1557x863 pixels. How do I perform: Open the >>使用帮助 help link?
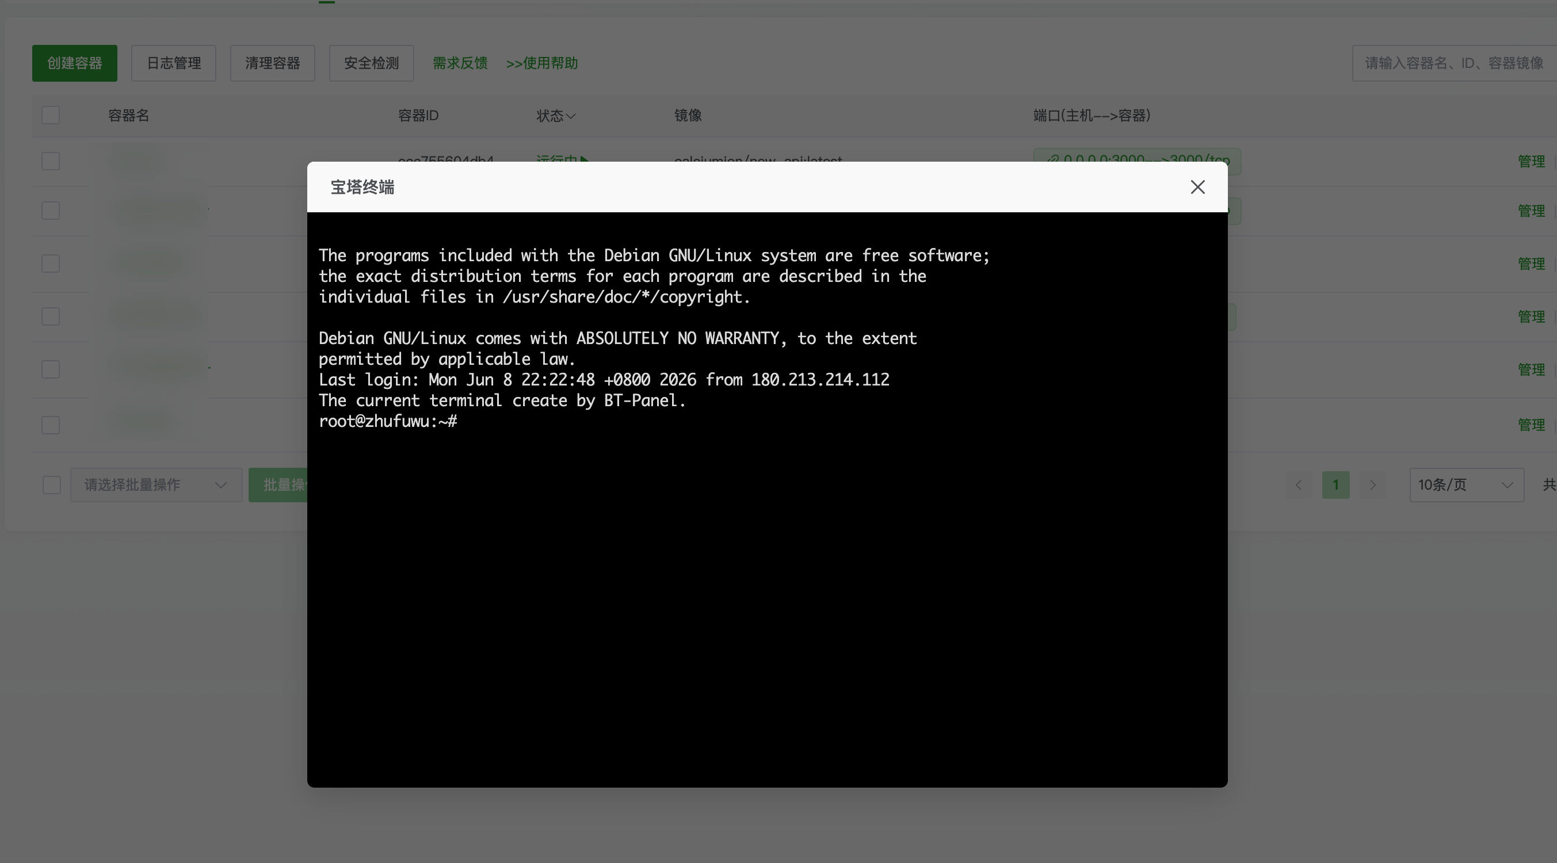tap(541, 63)
